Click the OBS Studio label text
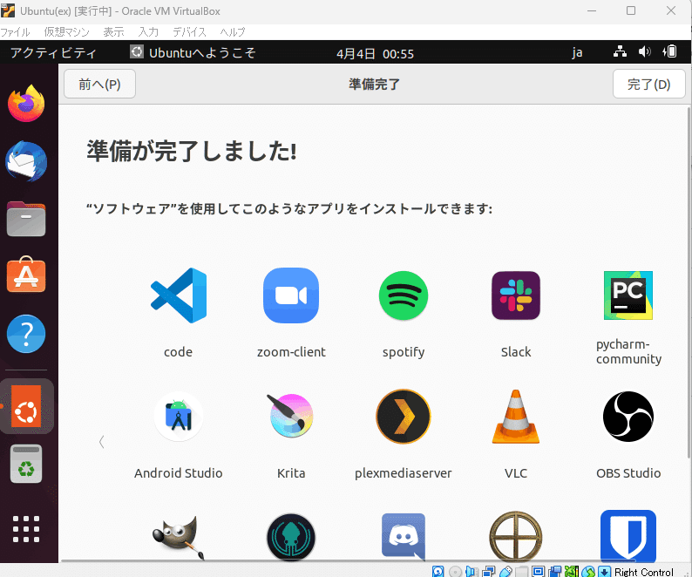Screen dimensions: 692x577 (x=628, y=473)
